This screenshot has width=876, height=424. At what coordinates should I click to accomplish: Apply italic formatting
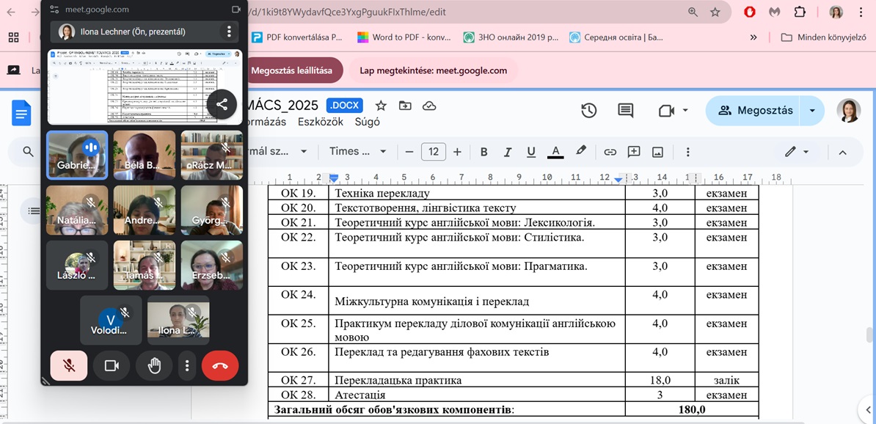507,152
